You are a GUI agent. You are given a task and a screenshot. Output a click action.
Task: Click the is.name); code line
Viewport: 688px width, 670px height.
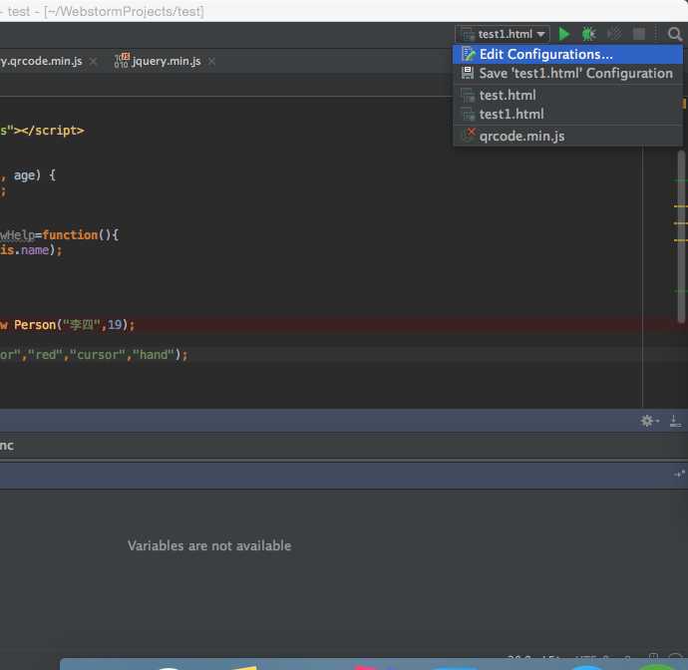(31, 250)
